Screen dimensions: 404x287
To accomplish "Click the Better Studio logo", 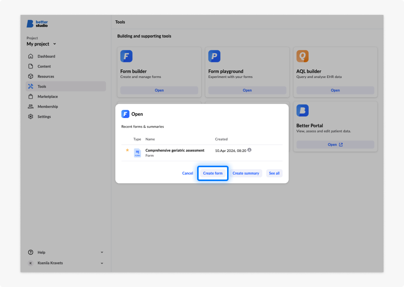I will click(x=37, y=24).
